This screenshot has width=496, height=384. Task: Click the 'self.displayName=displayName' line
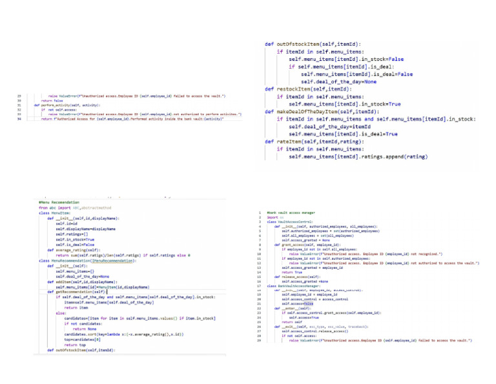tap(85, 229)
